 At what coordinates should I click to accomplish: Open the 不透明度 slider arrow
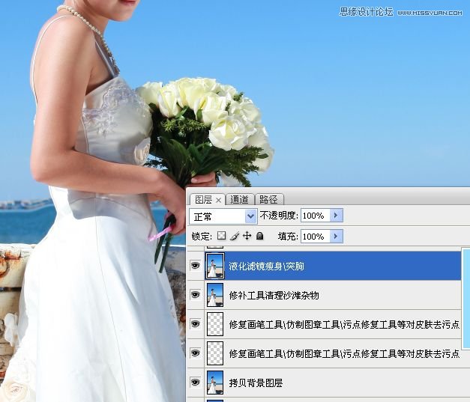(x=337, y=216)
